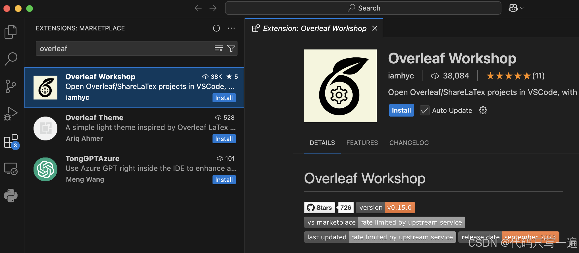
Task: Click the Overleaf Workshop title in details
Action: tap(452, 58)
